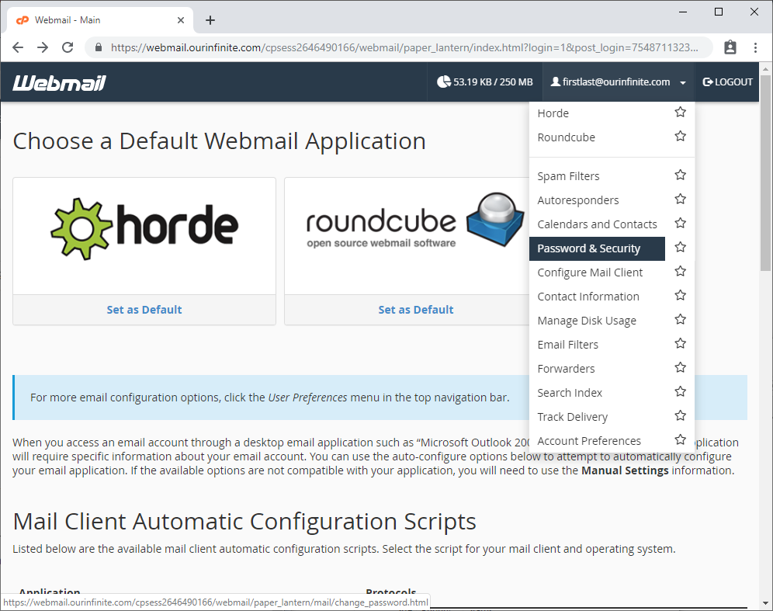Click the User Preferences italic text
773x611 pixels.
307,397
